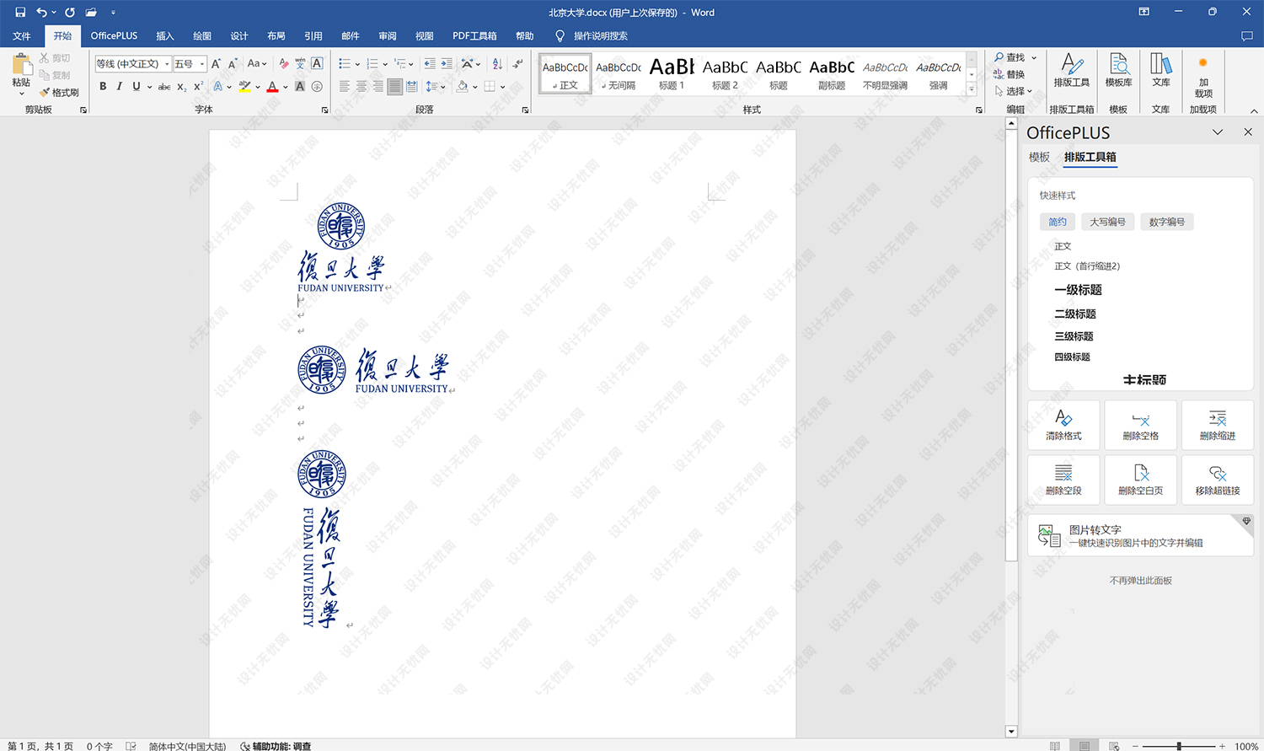Select 数字编号 quick style
Image resolution: width=1264 pixels, height=751 pixels.
1167,222
